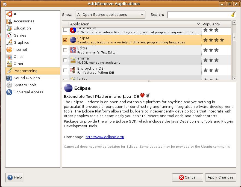Select the Other category label
241x187 pixels.
point(19,64)
